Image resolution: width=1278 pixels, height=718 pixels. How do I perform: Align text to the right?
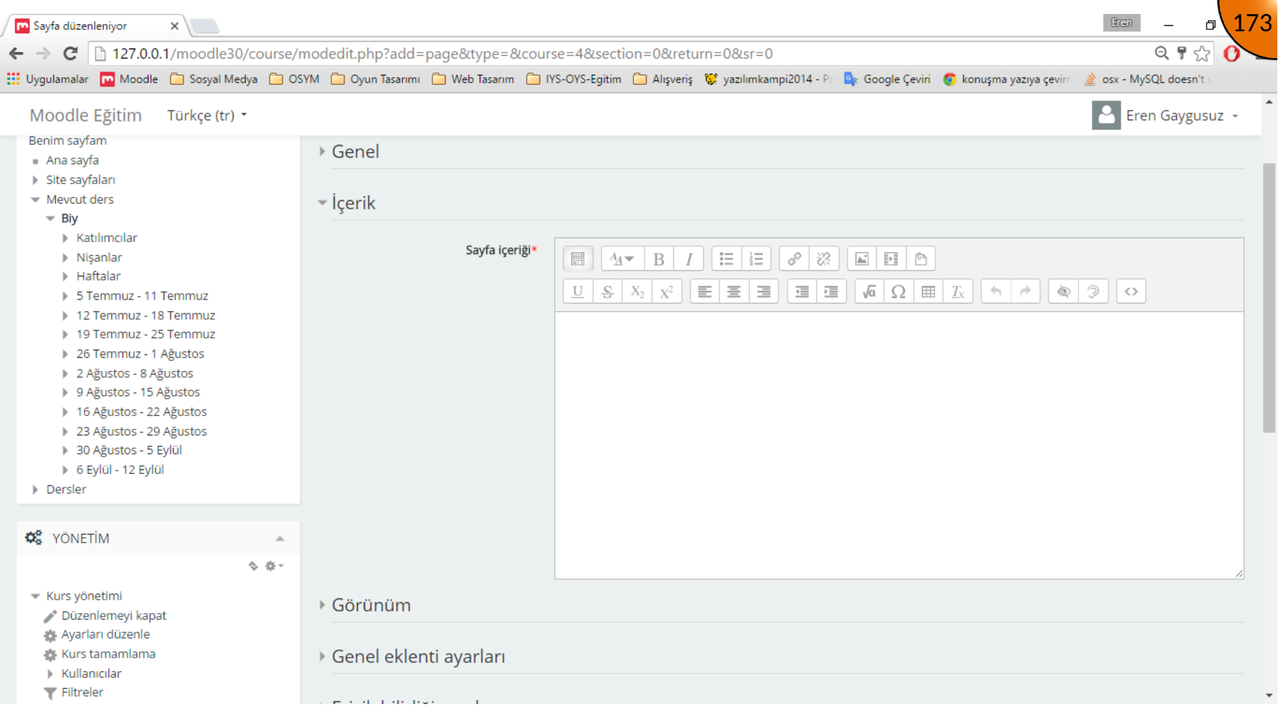[764, 291]
